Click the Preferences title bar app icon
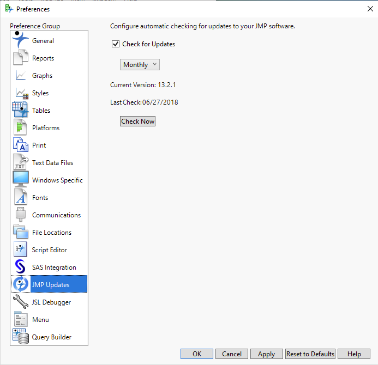This screenshot has height=365, width=378. [x=9, y=9]
